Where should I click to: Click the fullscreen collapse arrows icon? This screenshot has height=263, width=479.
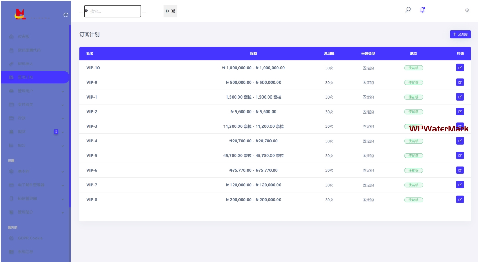coord(170,11)
